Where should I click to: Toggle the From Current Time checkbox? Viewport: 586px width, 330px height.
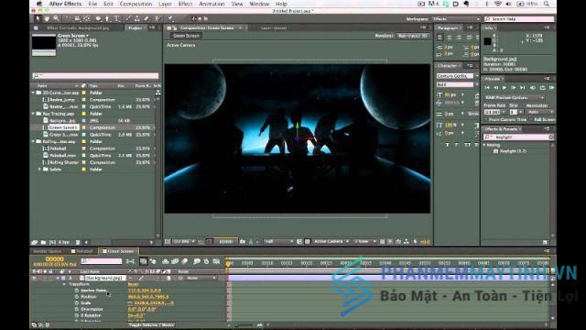tap(486, 120)
